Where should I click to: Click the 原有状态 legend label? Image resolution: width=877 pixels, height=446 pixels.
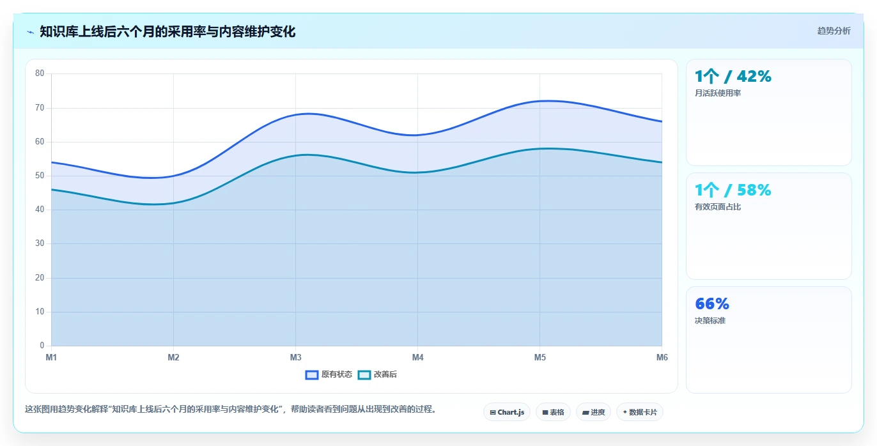[337, 374]
